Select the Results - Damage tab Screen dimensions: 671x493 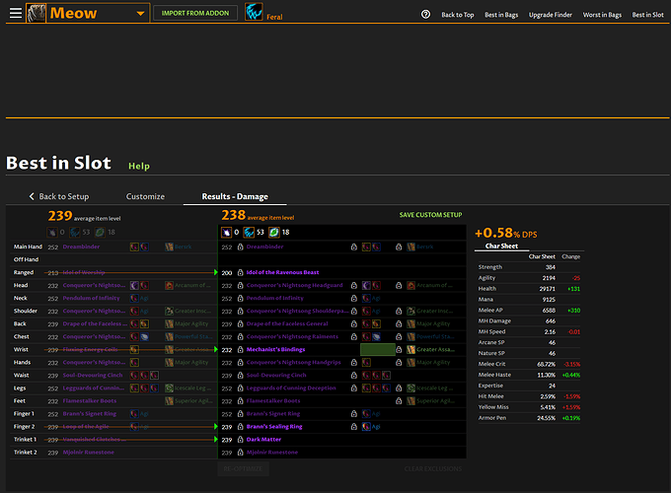point(235,196)
